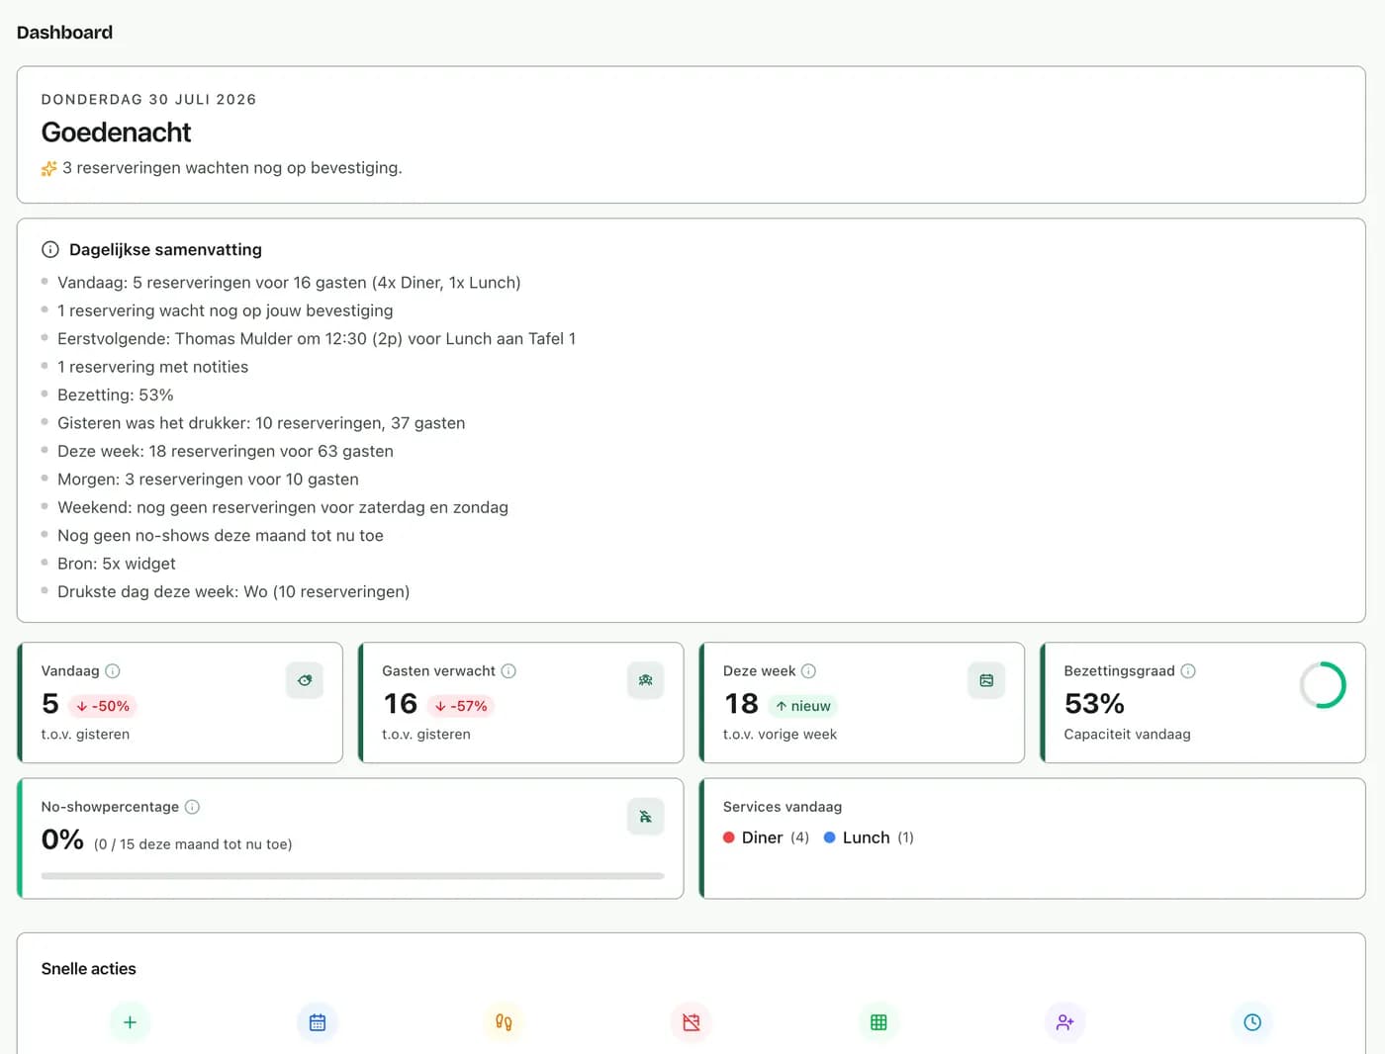Viewport: 1385px width, 1054px height.
Task: Click 'Drukste dag deze week: Wo' line
Action: [233, 592]
